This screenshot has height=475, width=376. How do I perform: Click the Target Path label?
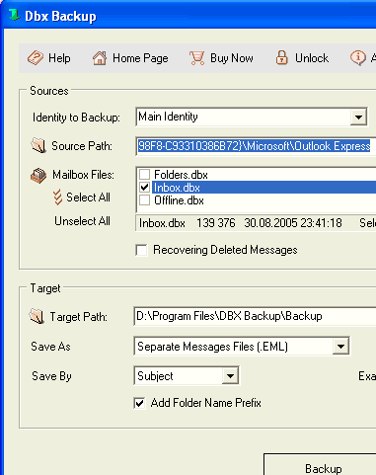coord(79,317)
